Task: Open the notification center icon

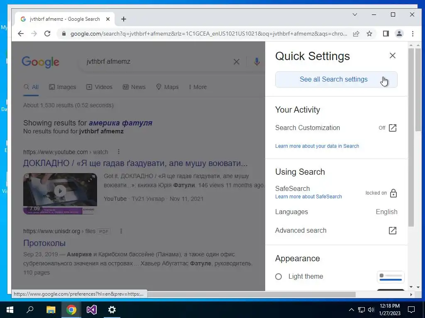Action: coord(411,310)
